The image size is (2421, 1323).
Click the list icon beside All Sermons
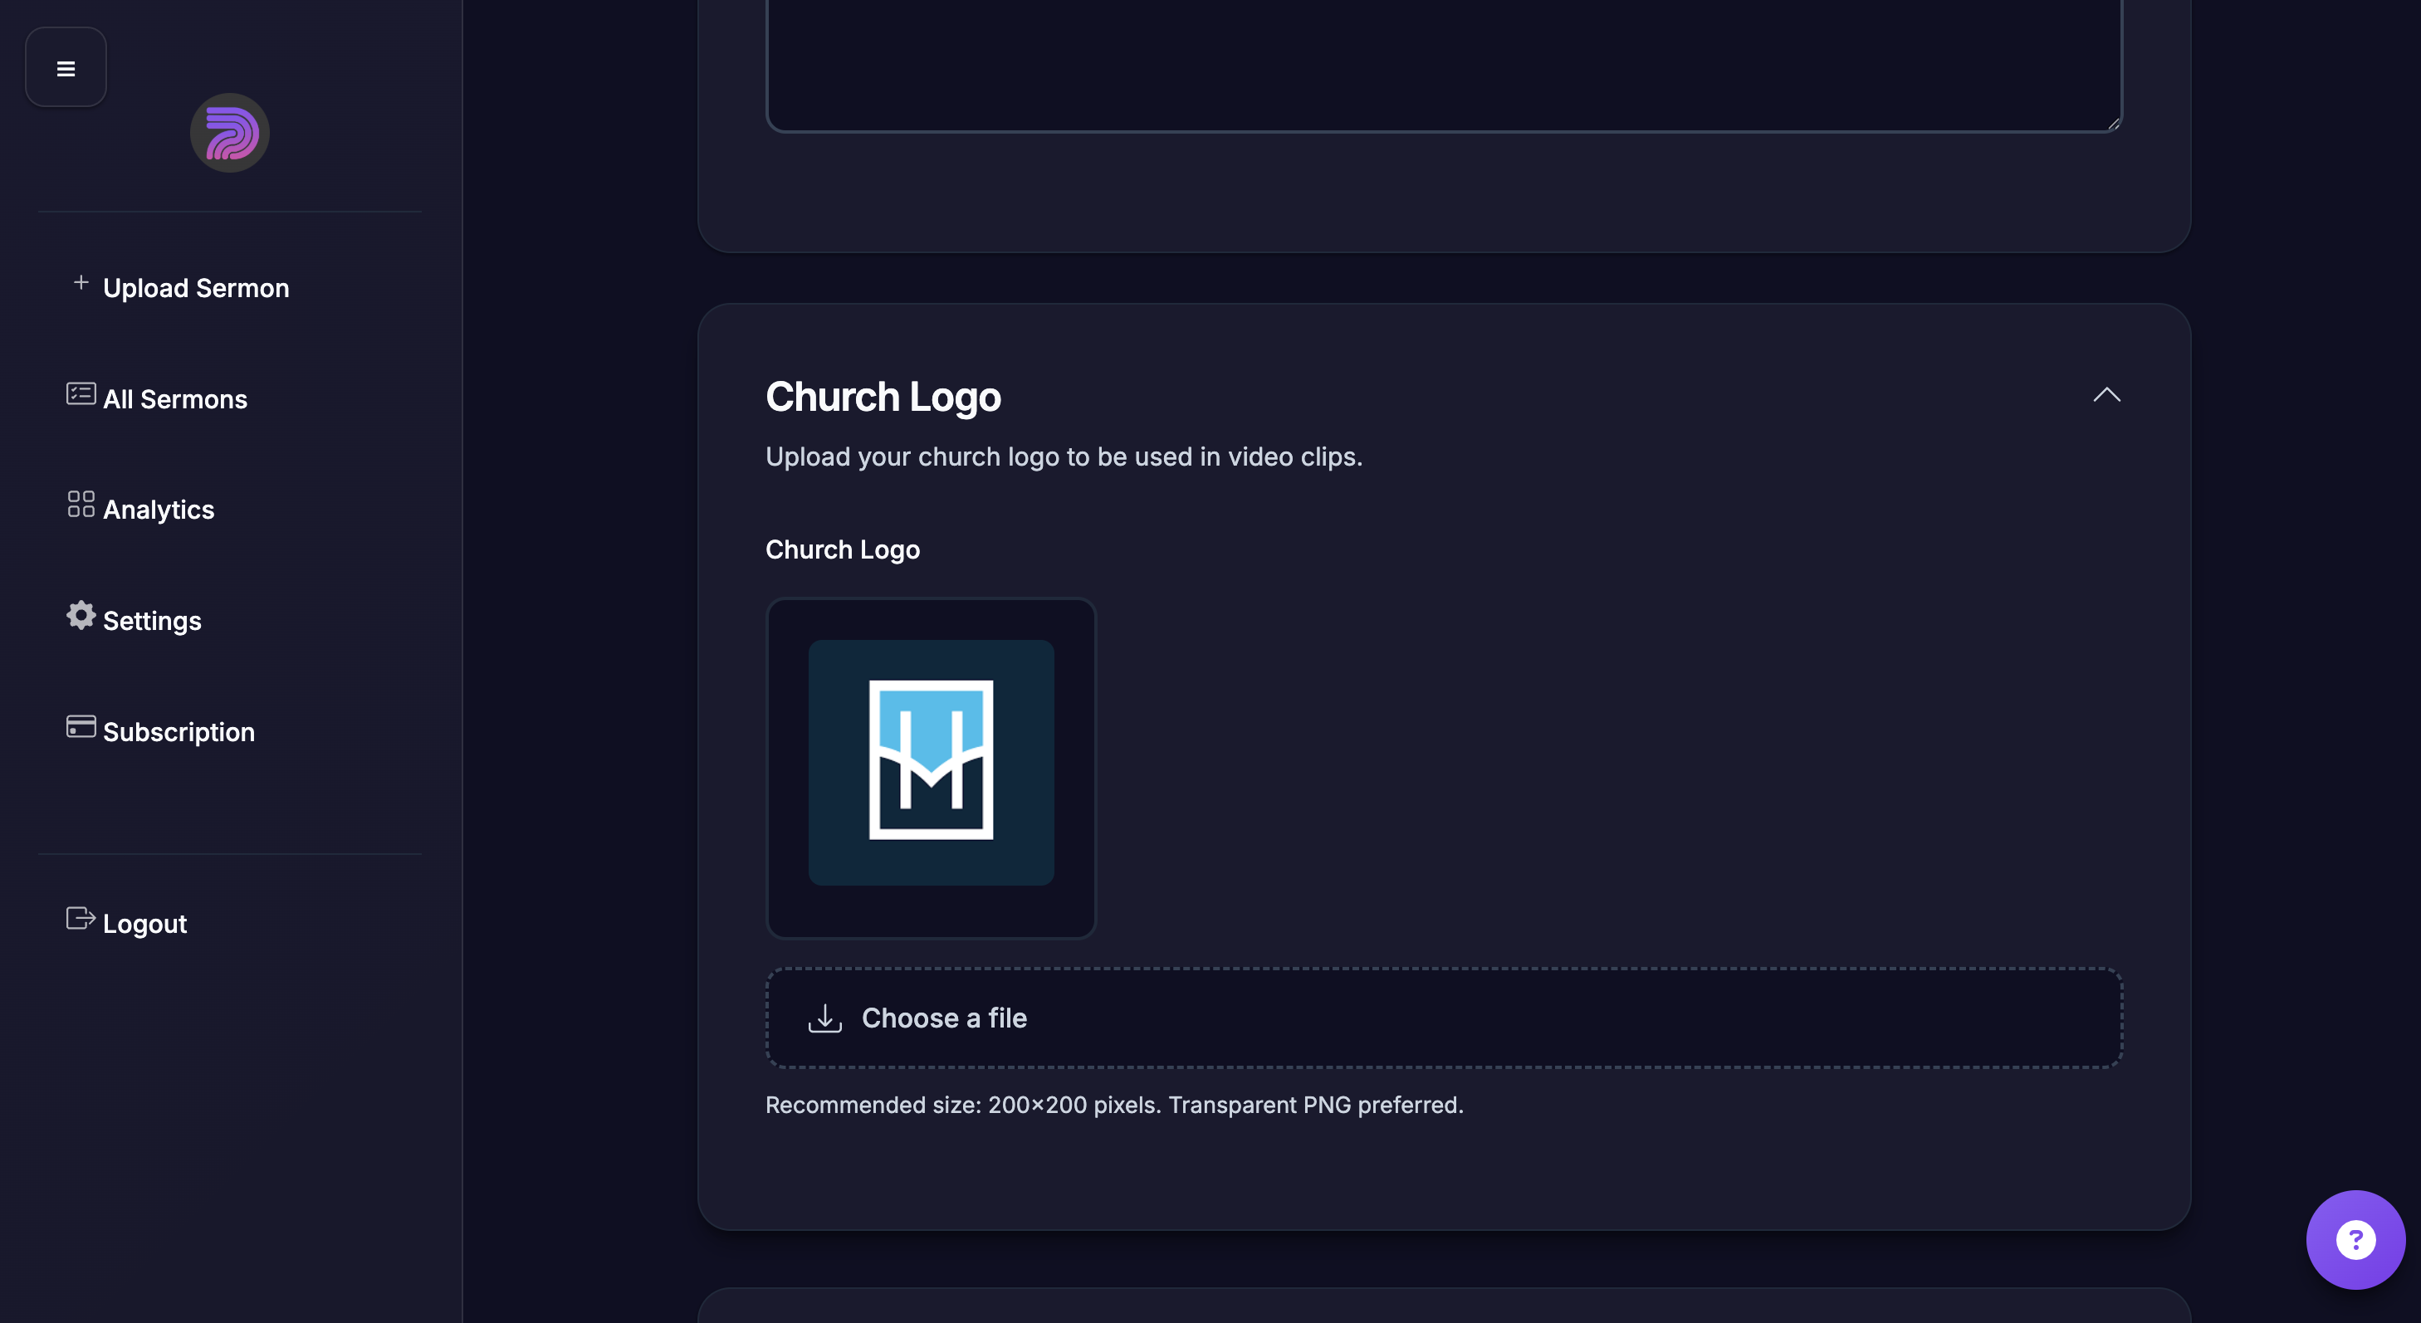point(81,393)
